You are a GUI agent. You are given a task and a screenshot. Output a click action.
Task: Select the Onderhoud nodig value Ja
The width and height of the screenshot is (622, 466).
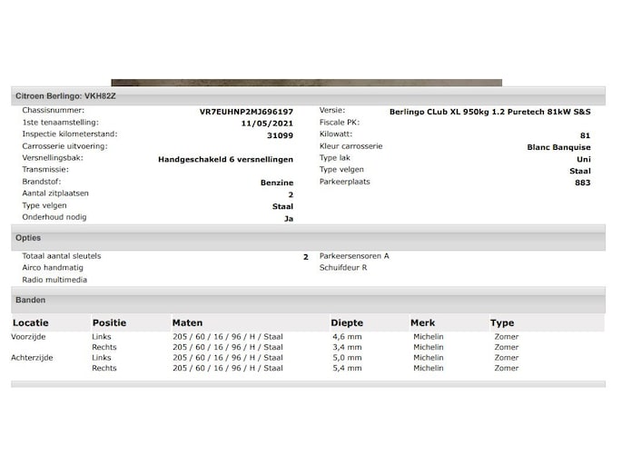point(289,218)
